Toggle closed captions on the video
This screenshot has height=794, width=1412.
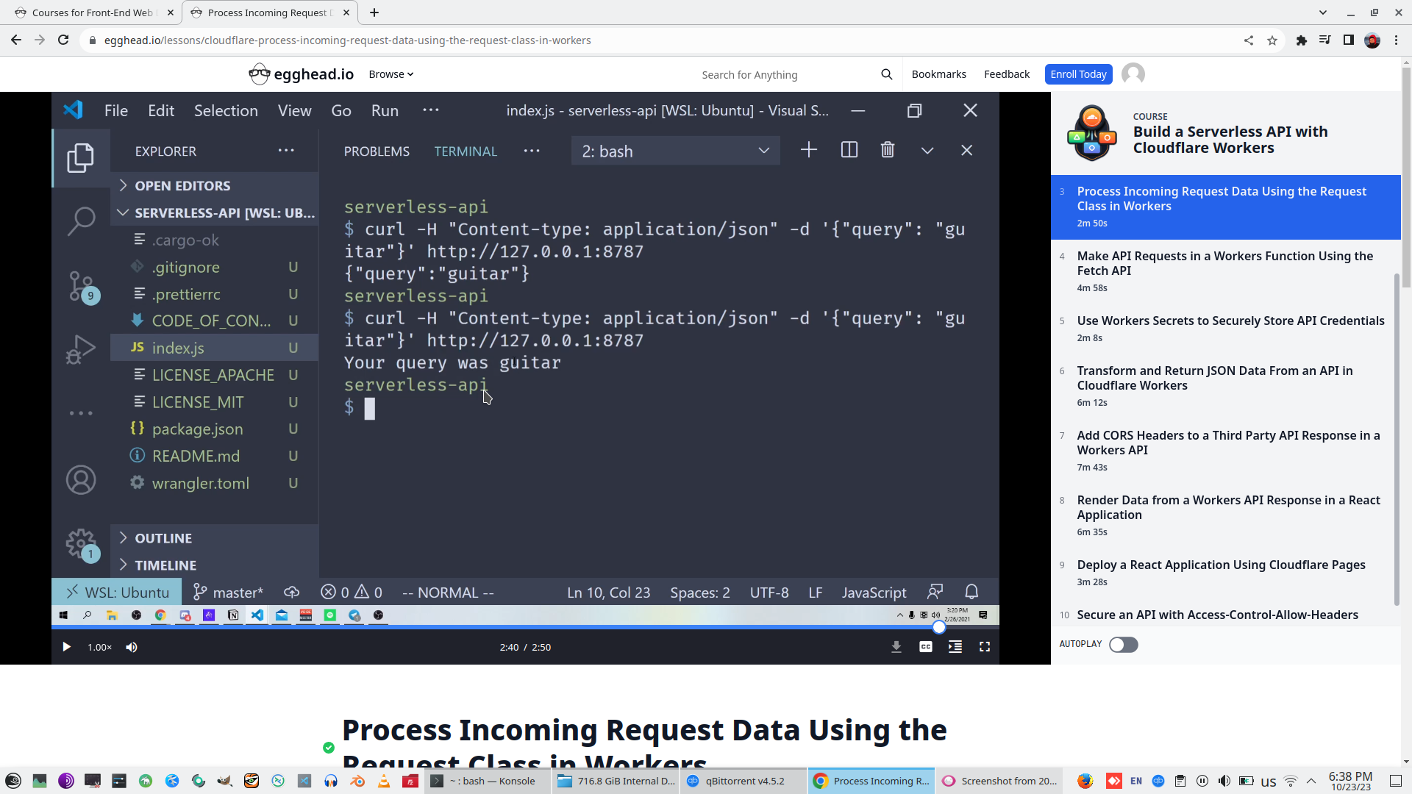(x=926, y=647)
